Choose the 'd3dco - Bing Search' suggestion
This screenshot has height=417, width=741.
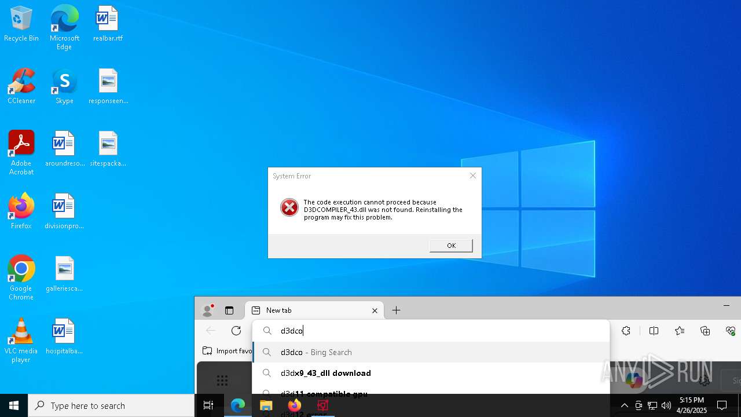tap(431, 352)
